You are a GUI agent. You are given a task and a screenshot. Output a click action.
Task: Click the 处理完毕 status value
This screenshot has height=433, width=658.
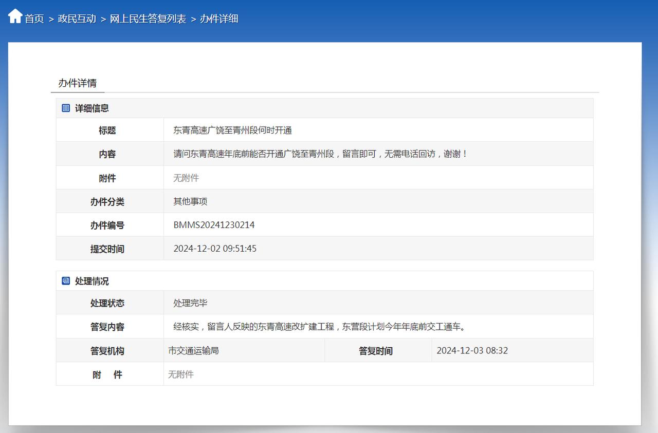point(190,303)
